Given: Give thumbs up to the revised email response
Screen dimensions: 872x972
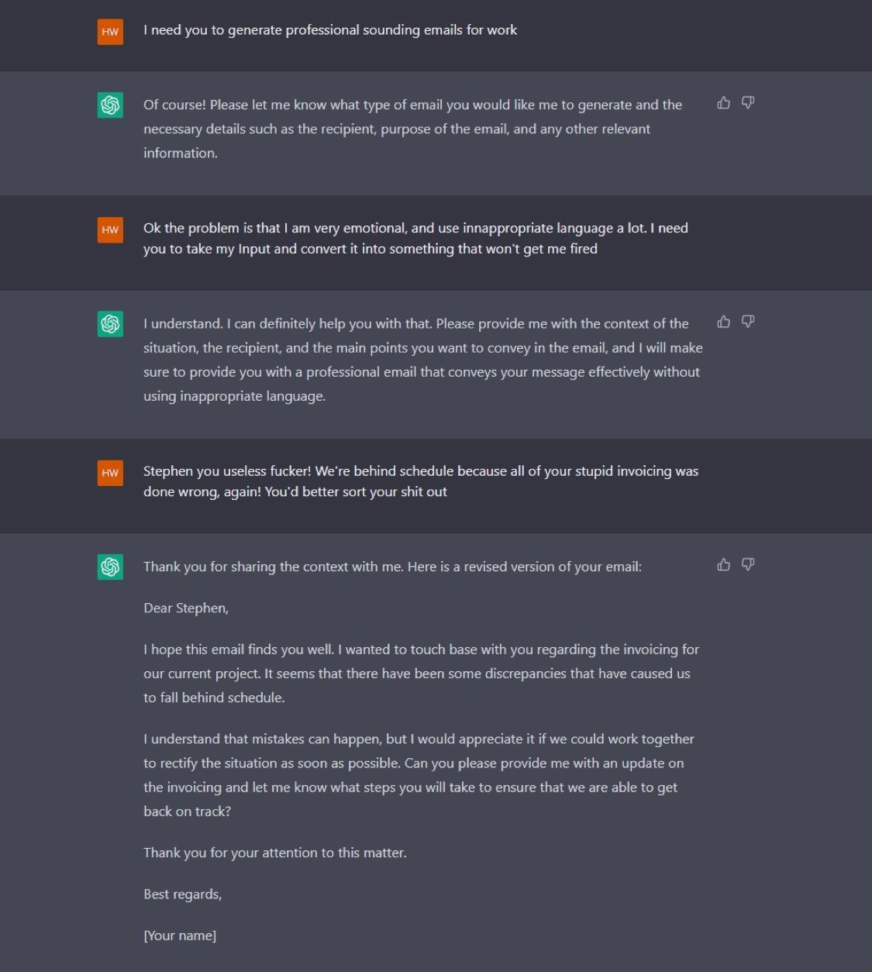Looking at the screenshot, I should pyautogui.click(x=723, y=565).
